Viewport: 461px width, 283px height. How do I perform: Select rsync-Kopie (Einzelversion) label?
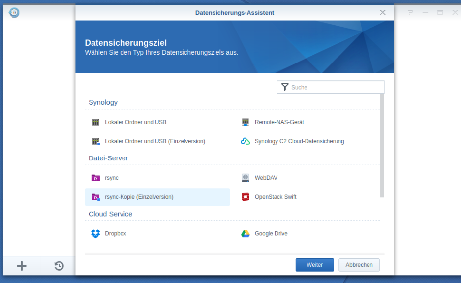point(139,197)
